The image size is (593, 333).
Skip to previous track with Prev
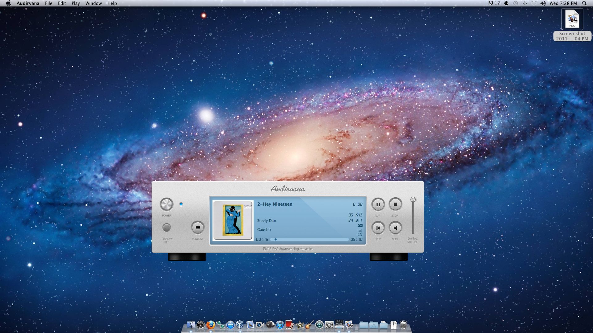point(378,228)
